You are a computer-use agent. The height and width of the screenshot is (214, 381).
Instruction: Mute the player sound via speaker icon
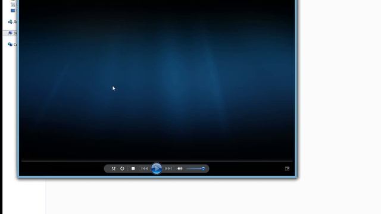click(x=180, y=169)
